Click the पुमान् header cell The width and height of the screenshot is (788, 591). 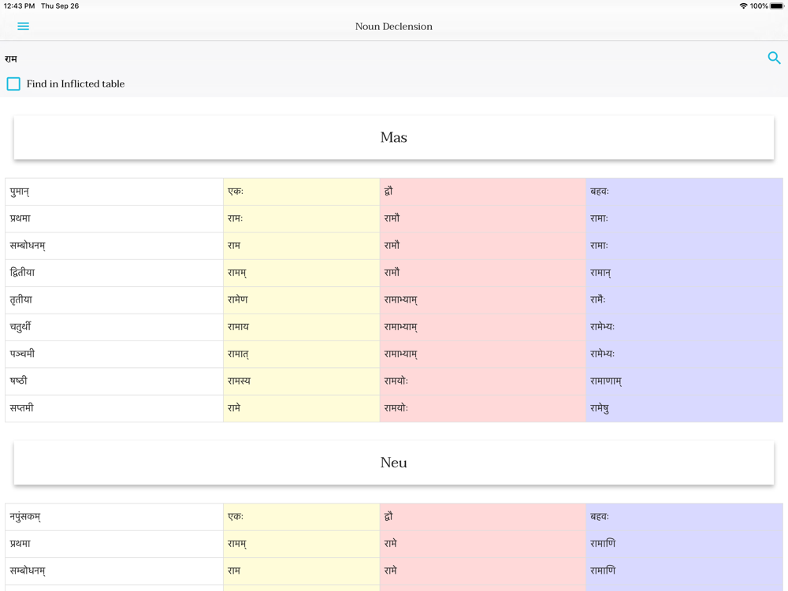[114, 191]
